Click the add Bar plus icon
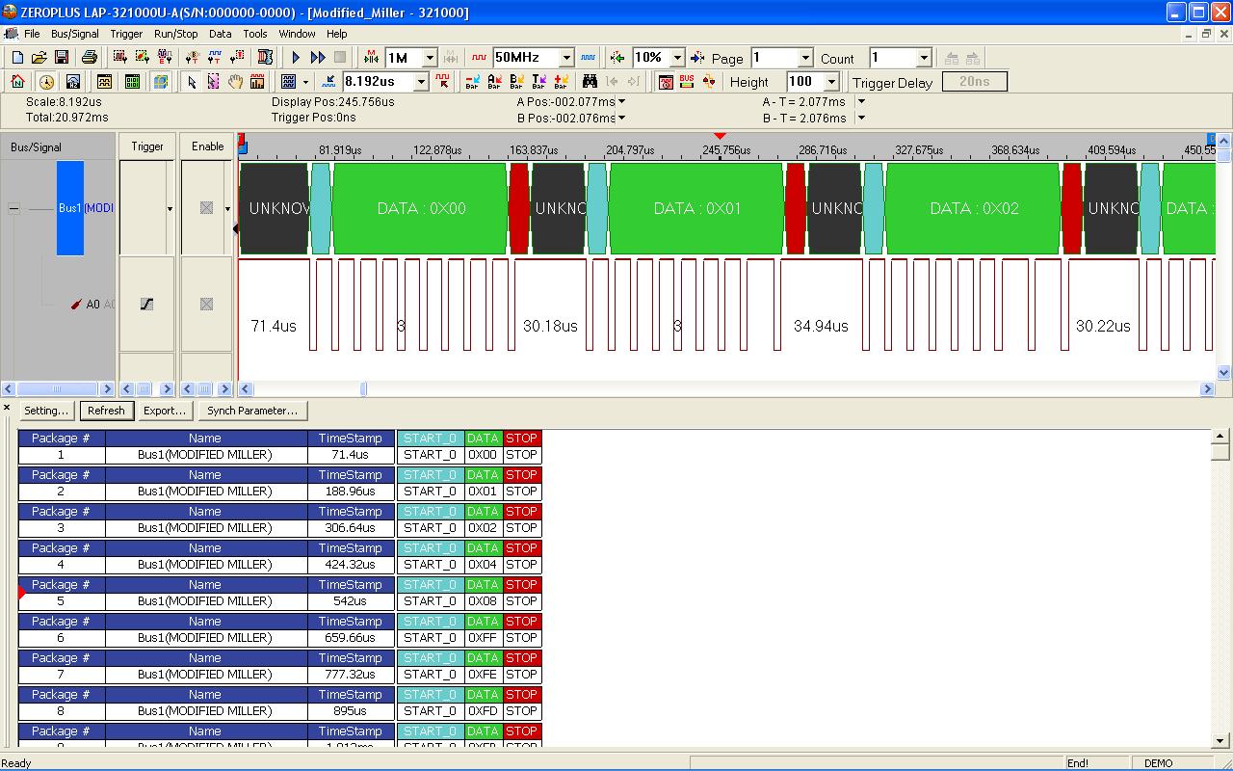The width and height of the screenshot is (1233, 771). point(561,82)
